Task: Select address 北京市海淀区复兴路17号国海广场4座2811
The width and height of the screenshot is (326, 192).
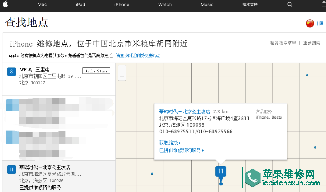Action: [x=204, y=118]
